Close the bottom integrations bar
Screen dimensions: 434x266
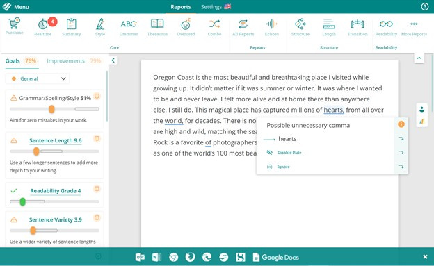tap(426, 257)
